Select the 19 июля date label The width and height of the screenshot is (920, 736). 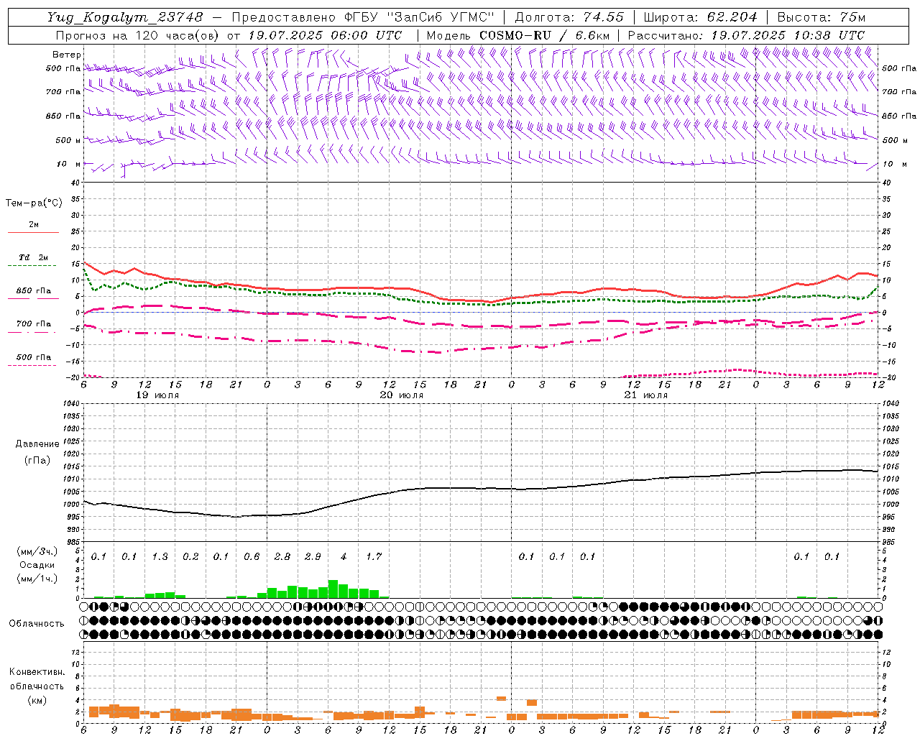(157, 395)
